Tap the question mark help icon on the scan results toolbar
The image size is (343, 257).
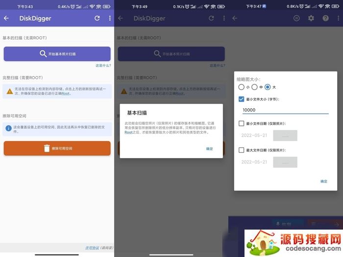click(x=325, y=19)
